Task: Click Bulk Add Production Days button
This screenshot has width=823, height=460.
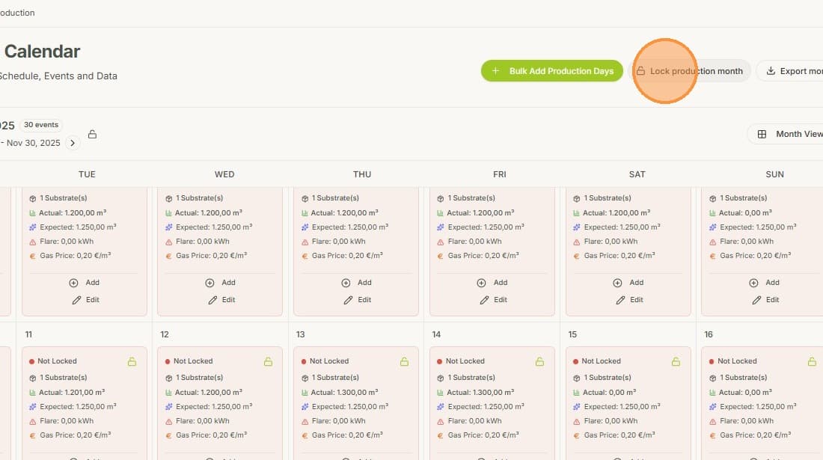Action: point(551,71)
